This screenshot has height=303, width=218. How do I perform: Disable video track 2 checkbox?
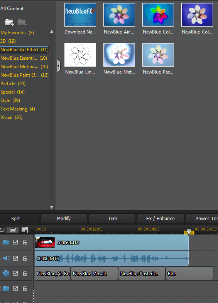pos(15,288)
